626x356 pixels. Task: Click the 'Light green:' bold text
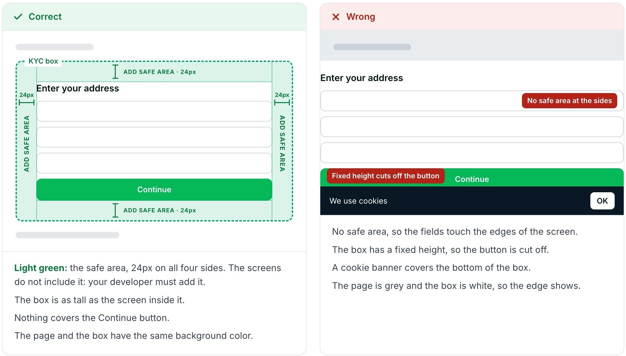pyautogui.click(x=41, y=268)
